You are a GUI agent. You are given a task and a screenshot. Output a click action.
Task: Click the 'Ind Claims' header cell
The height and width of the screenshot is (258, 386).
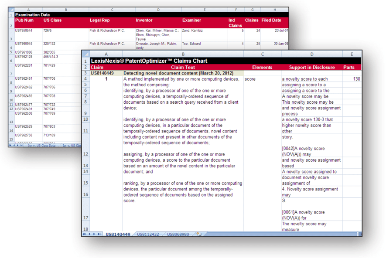[x=236, y=23]
